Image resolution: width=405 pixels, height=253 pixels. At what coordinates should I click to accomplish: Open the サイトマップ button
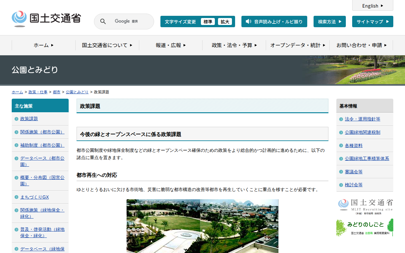tap(372, 22)
